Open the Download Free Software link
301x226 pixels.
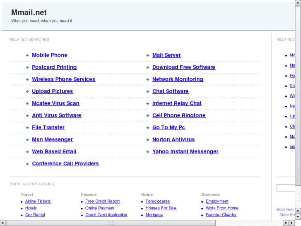click(x=183, y=67)
